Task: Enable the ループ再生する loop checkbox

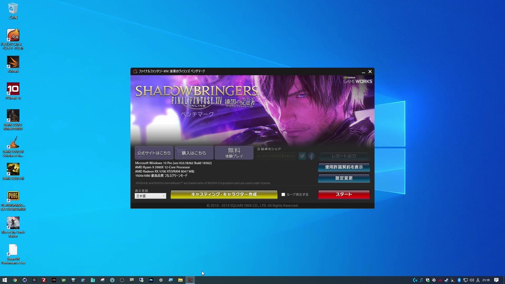Action: coord(283,194)
